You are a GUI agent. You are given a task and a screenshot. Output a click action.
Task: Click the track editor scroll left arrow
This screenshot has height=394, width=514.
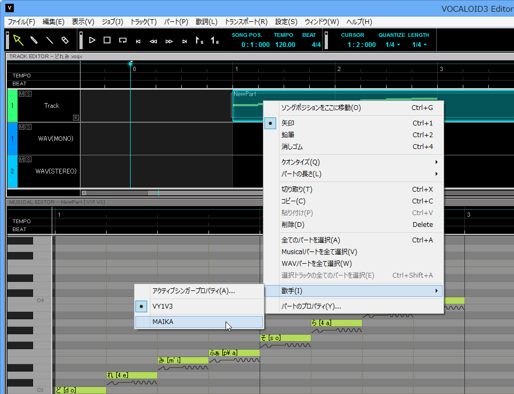point(84,193)
